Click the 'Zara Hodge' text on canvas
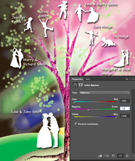Viewport: 135px width, 161px height. tap(102, 26)
